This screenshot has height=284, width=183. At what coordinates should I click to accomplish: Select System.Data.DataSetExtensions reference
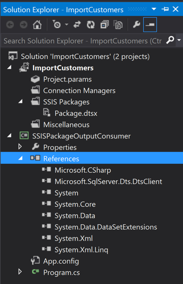click(106, 227)
